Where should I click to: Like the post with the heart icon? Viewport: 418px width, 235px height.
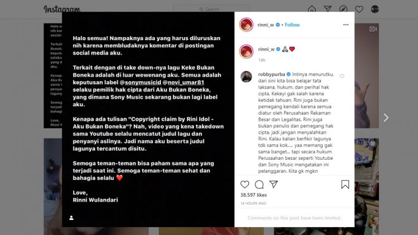245,184
